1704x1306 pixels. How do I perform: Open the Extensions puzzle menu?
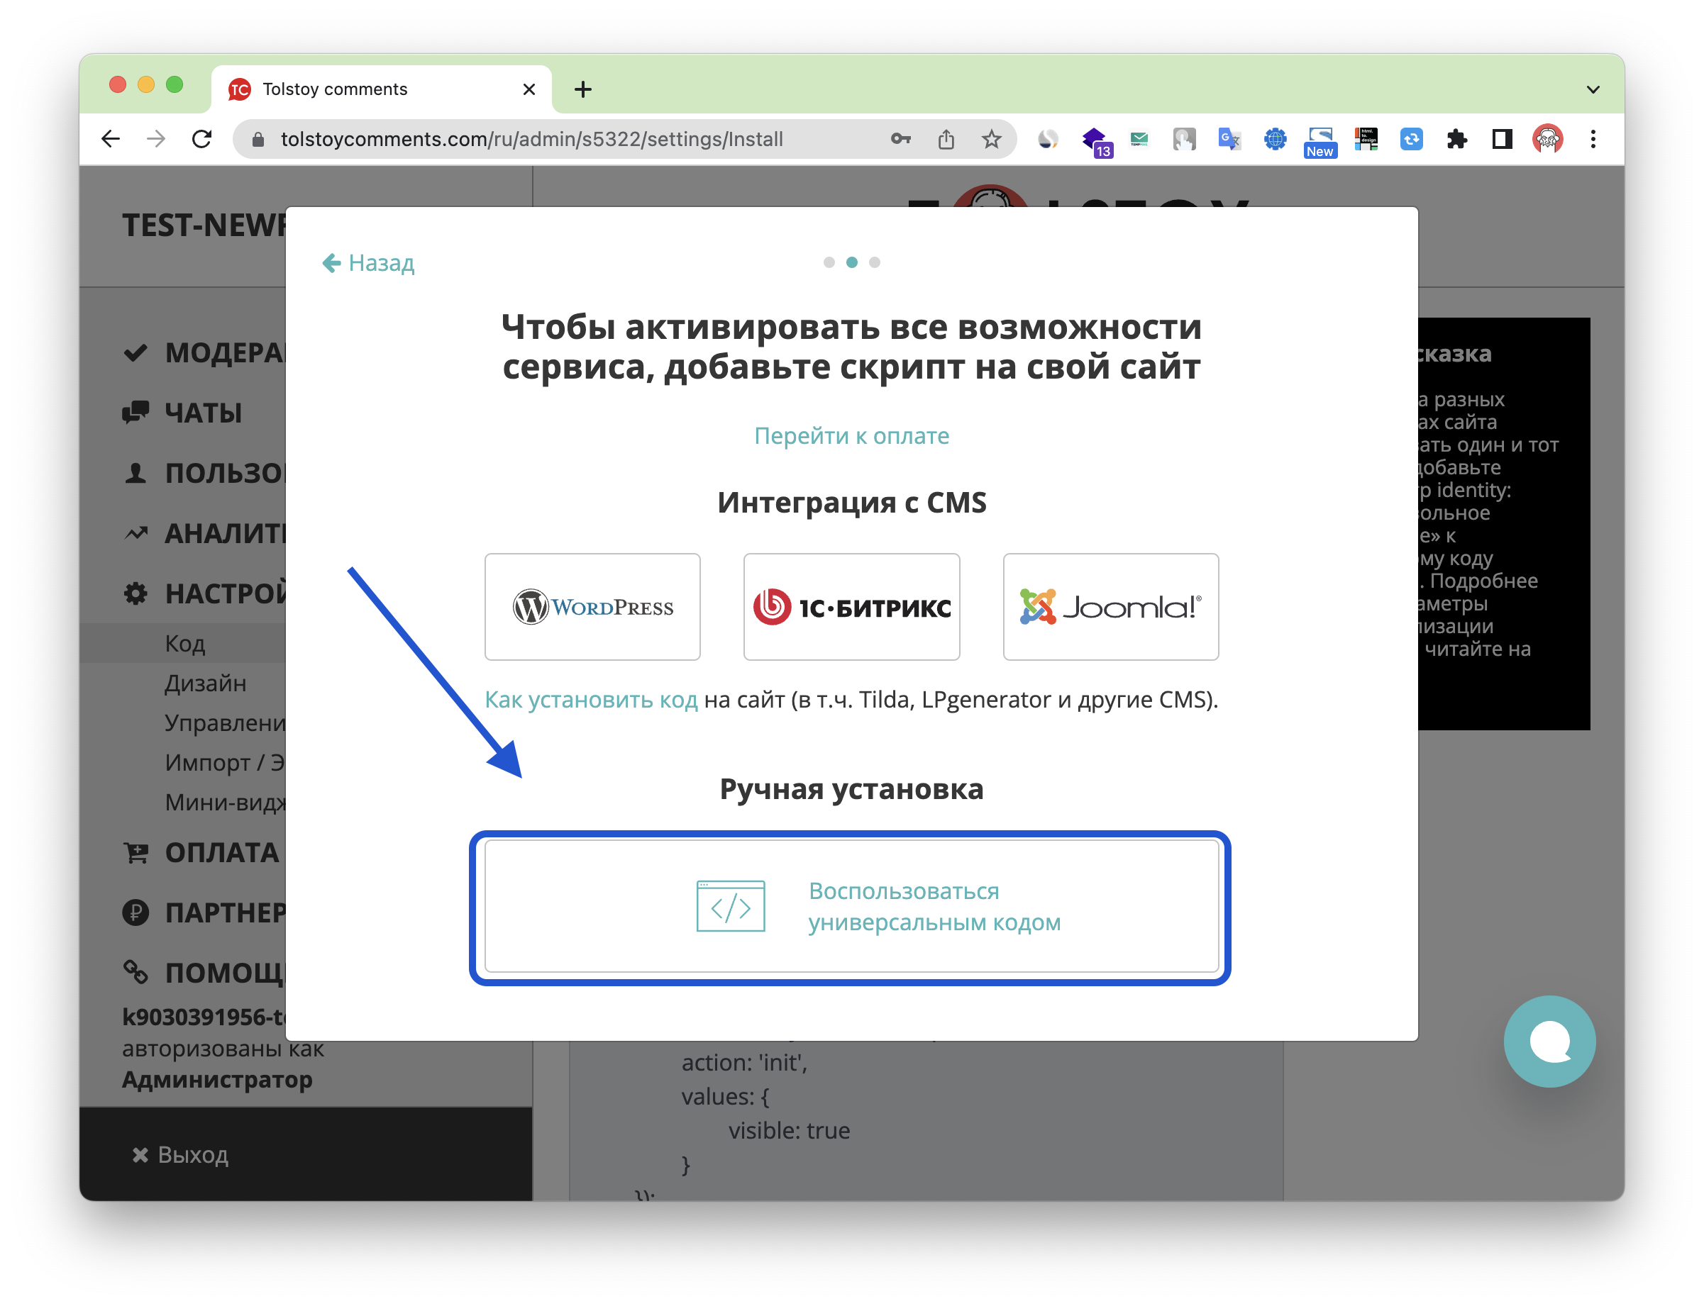tap(1456, 139)
